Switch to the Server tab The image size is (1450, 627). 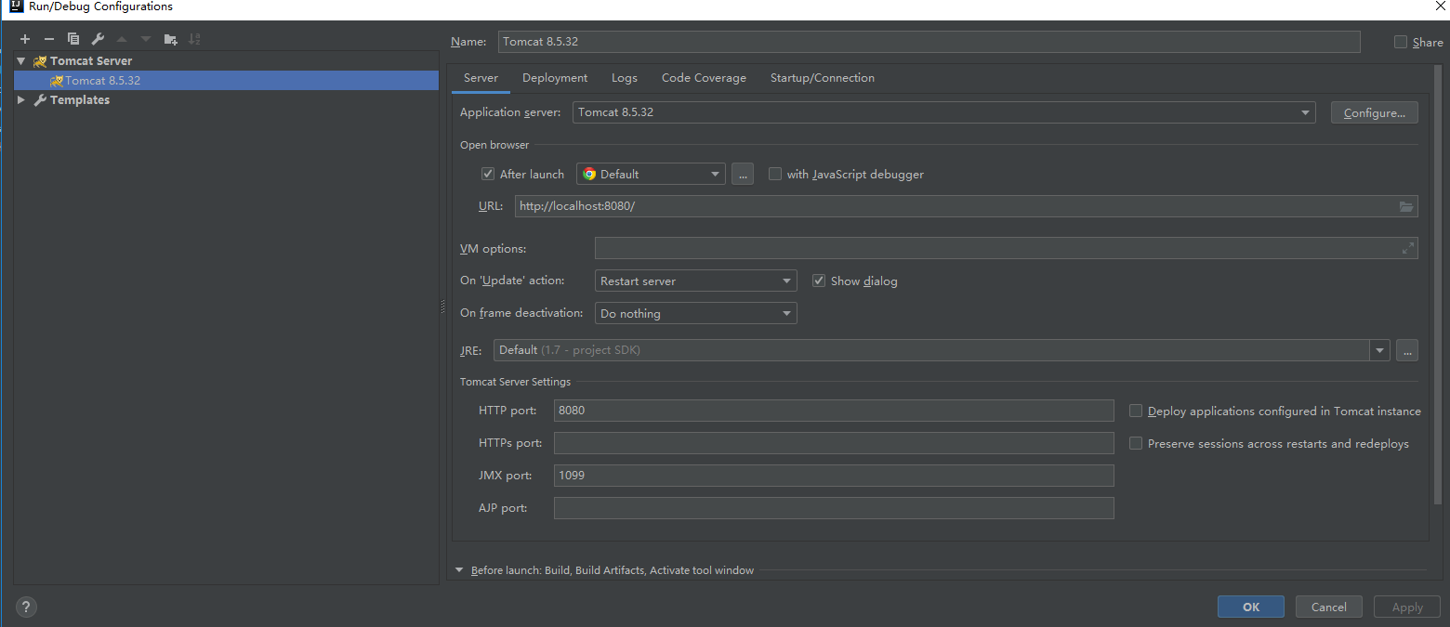[481, 78]
